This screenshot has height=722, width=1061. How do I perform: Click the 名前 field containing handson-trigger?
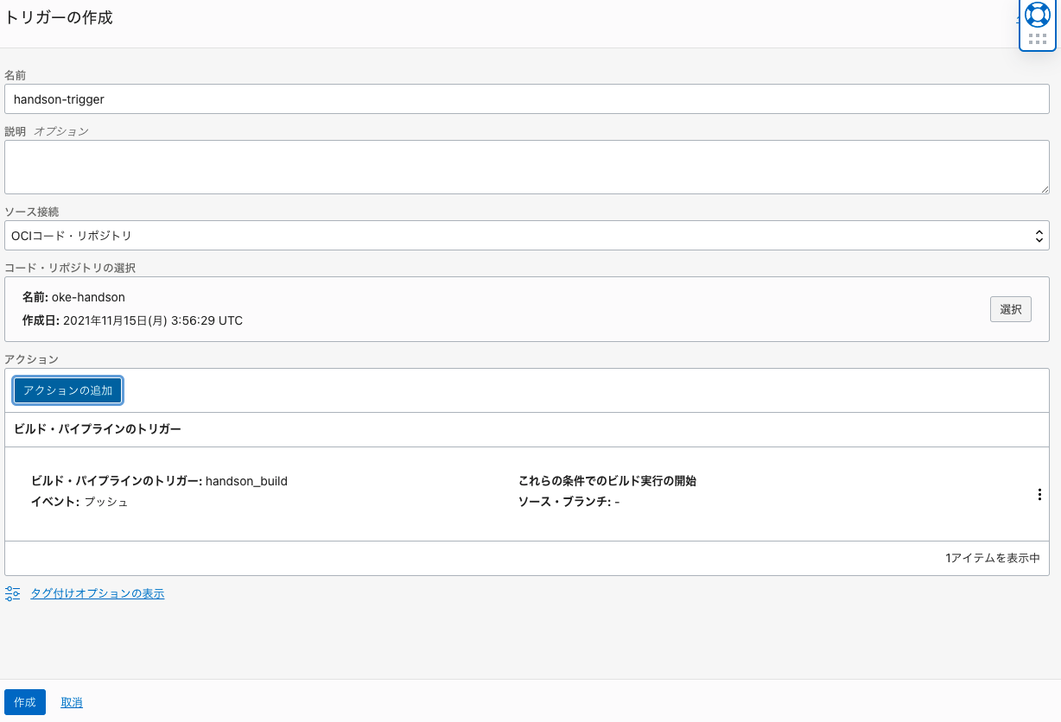click(x=526, y=98)
